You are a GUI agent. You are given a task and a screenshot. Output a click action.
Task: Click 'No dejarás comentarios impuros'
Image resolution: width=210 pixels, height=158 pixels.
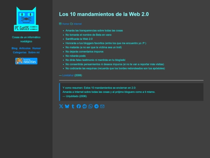(x=84, y=51)
